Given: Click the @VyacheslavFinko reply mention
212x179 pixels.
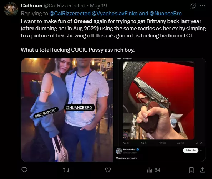Looking at the screenshot, I should (115, 14).
